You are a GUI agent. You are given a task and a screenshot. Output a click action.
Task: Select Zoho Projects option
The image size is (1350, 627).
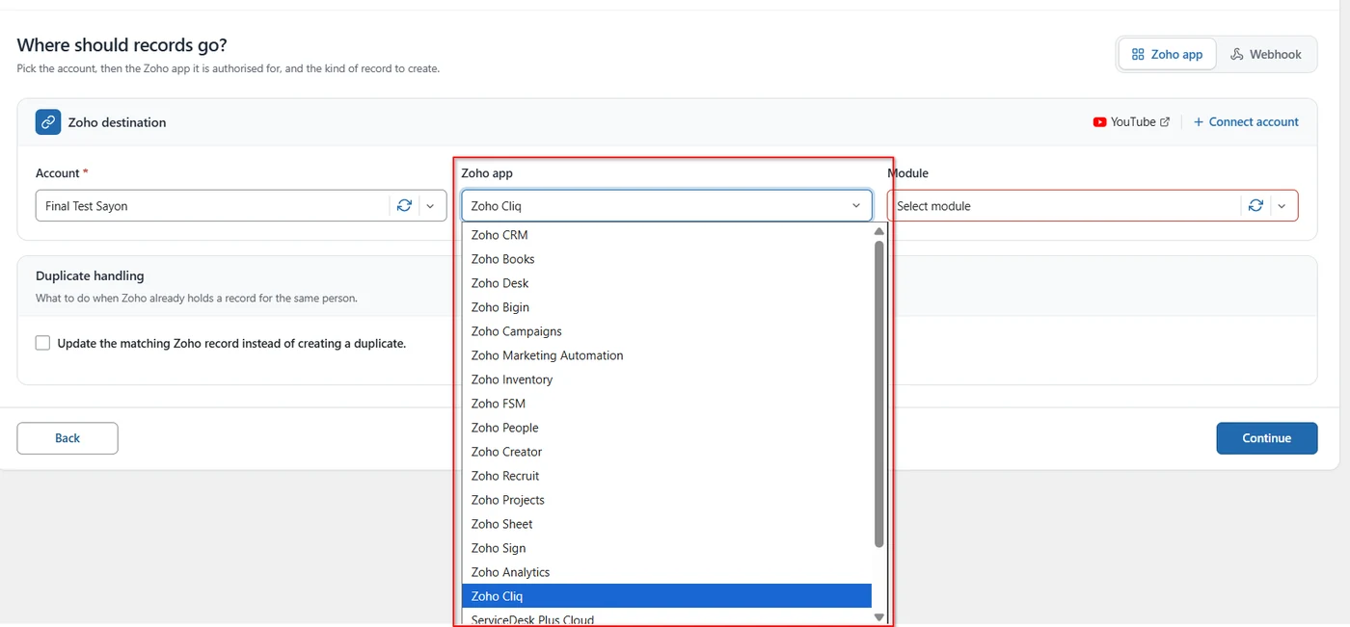(x=666, y=500)
